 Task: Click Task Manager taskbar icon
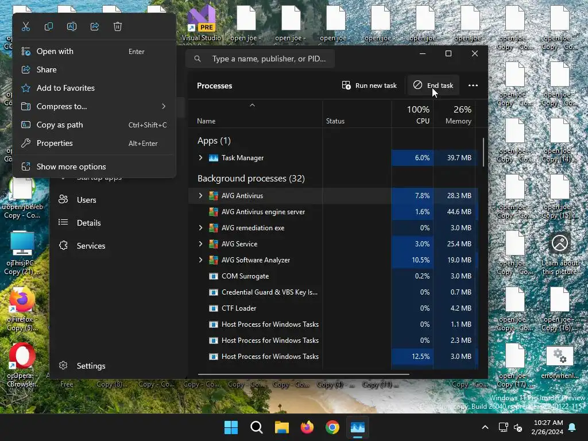pyautogui.click(x=358, y=427)
